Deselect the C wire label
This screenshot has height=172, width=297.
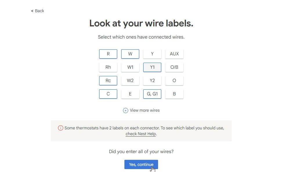point(108,94)
